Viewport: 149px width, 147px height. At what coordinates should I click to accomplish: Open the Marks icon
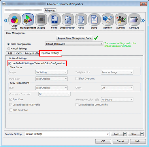tap(81, 20)
